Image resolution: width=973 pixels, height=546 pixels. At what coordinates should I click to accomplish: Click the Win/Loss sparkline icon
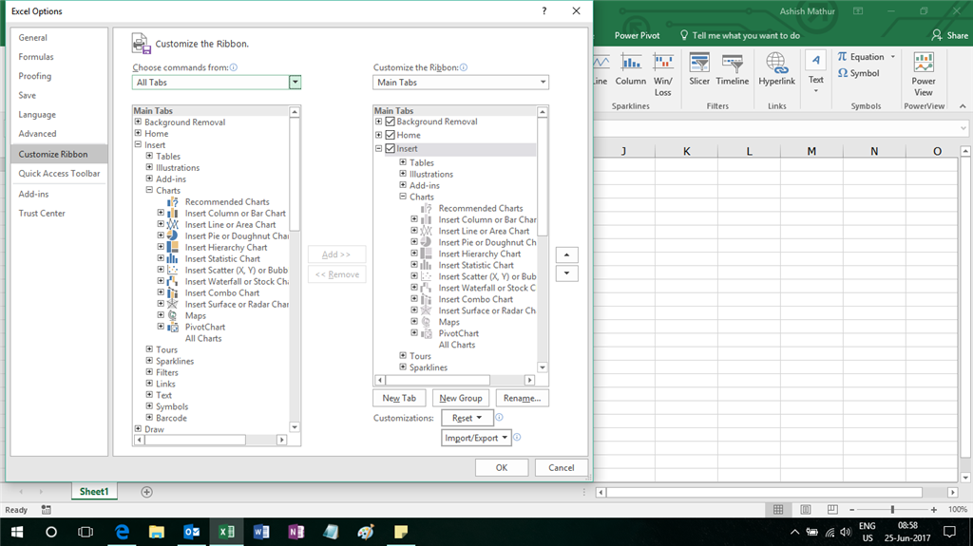click(662, 74)
